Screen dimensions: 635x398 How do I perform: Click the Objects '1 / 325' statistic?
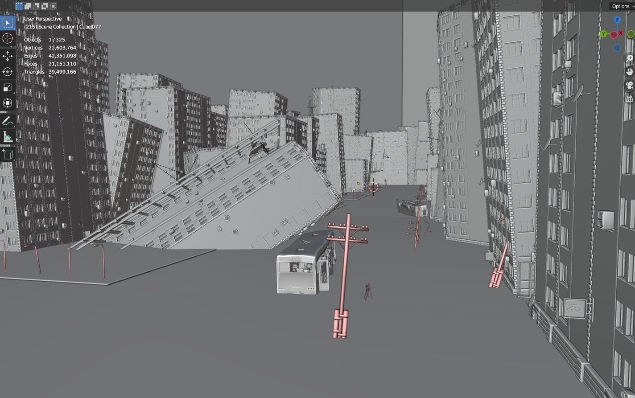point(57,40)
